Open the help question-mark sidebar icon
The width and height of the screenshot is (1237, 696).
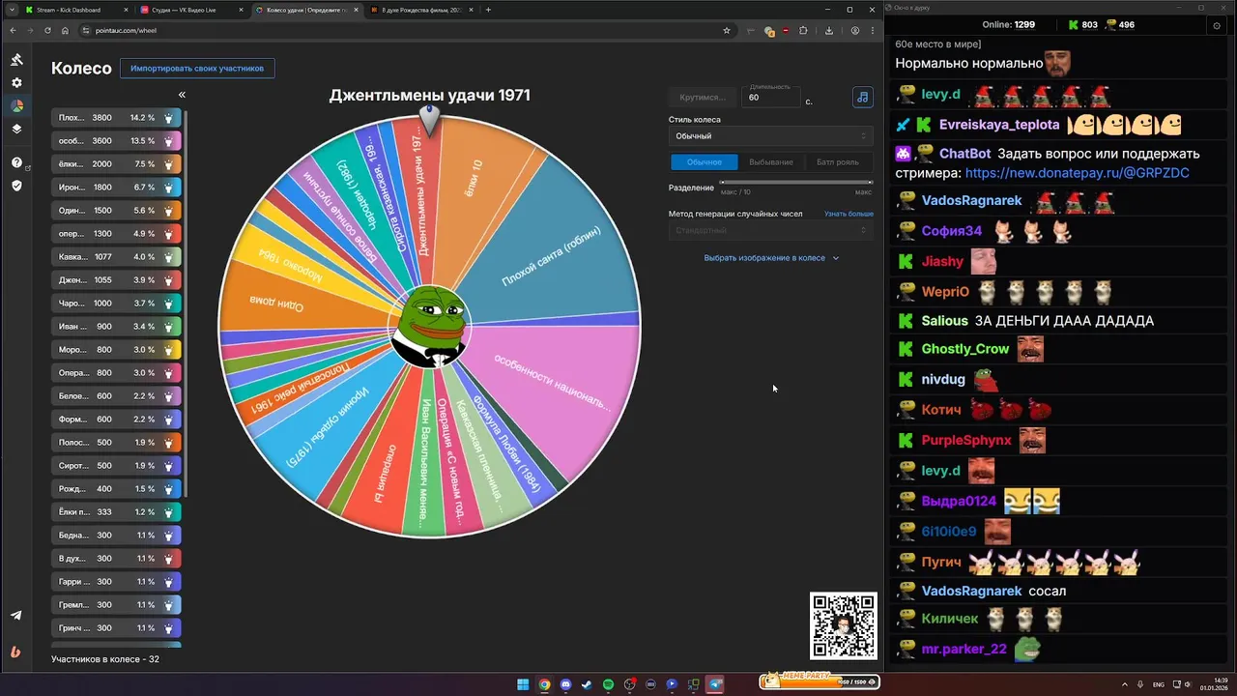16,162
